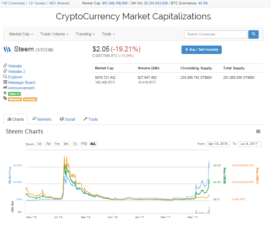Viewport: 271px width, 225px height.
Task: Expand the Market Cap dropdown
Action: (x=21, y=34)
